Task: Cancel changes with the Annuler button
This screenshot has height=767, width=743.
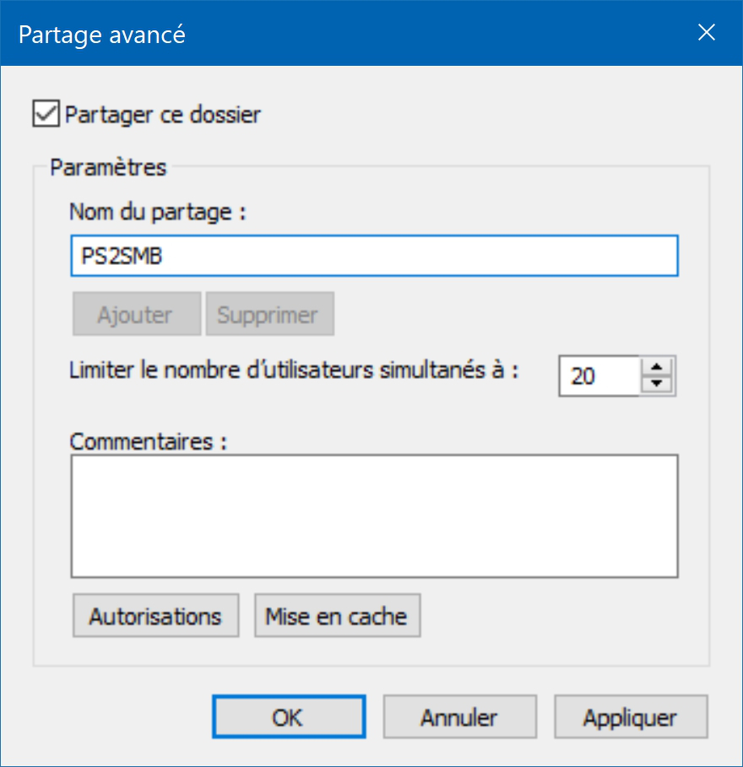Action: [x=459, y=716]
